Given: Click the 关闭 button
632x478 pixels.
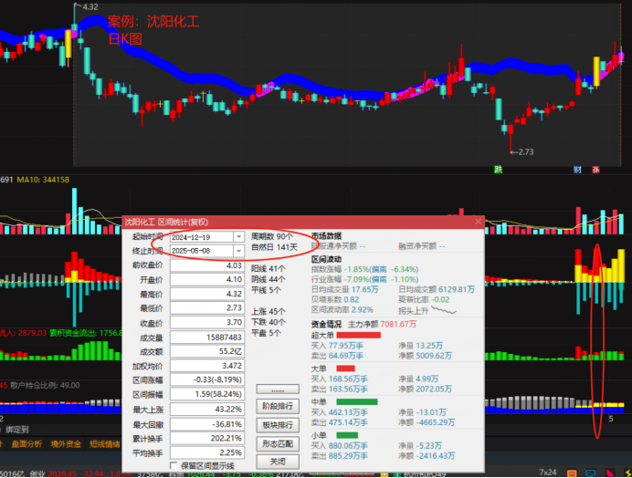Looking at the screenshot, I should pyautogui.click(x=278, y=462).
